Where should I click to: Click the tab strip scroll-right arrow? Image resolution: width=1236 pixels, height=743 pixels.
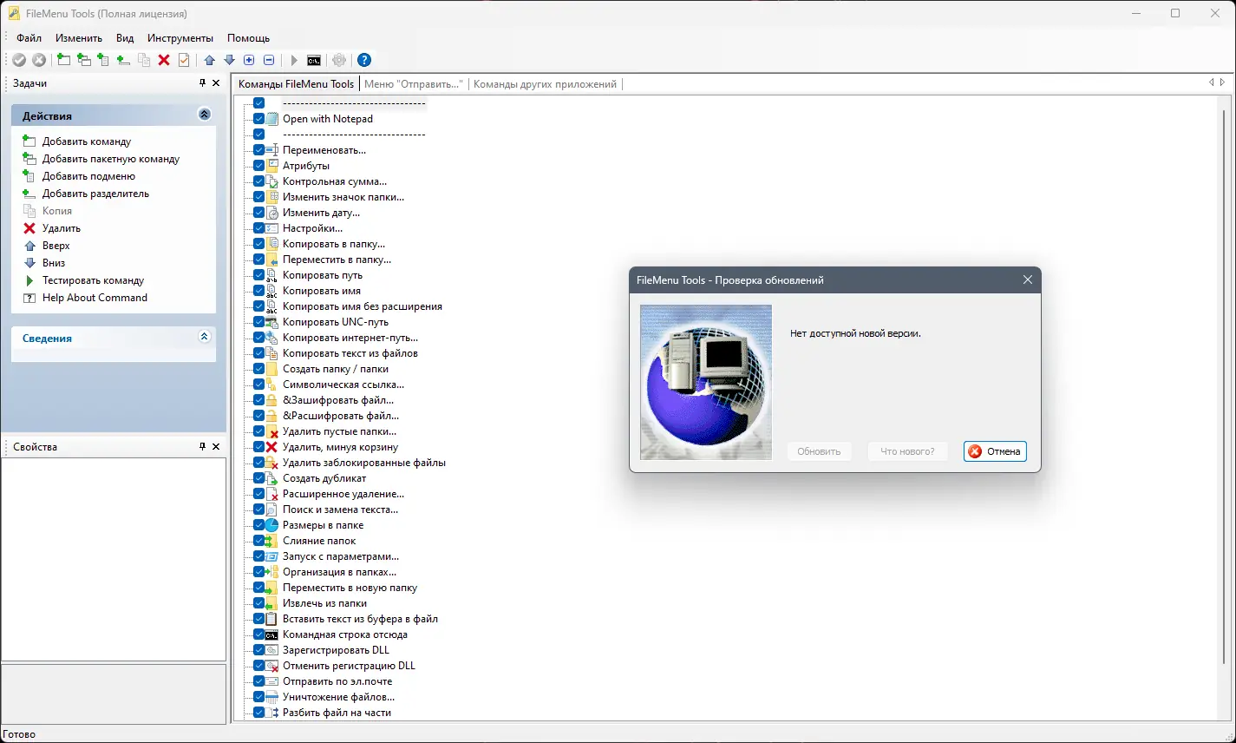1223,82
